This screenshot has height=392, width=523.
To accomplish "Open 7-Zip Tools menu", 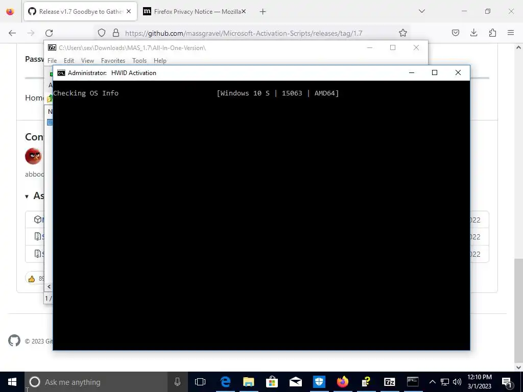I will coord(139,61).
